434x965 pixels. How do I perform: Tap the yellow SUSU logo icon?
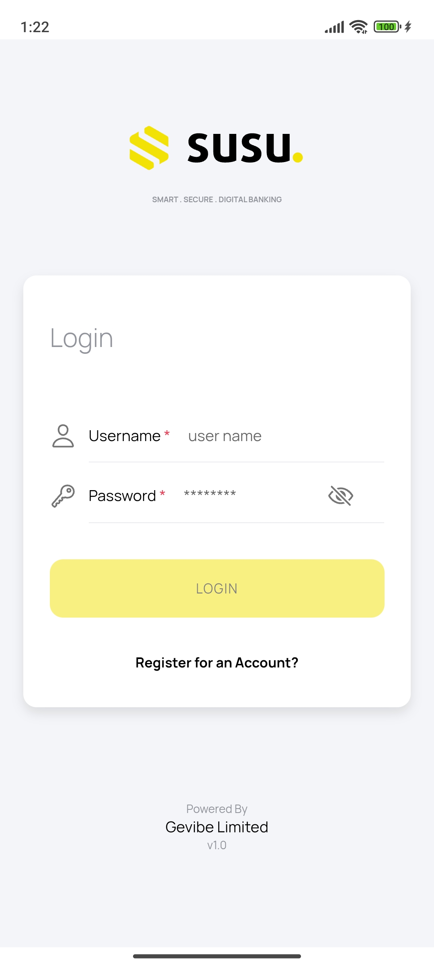pyautogui.click(x=149, y=148)
